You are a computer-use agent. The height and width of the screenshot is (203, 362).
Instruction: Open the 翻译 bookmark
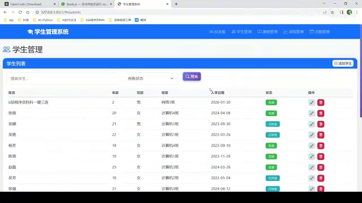(141, 20)
